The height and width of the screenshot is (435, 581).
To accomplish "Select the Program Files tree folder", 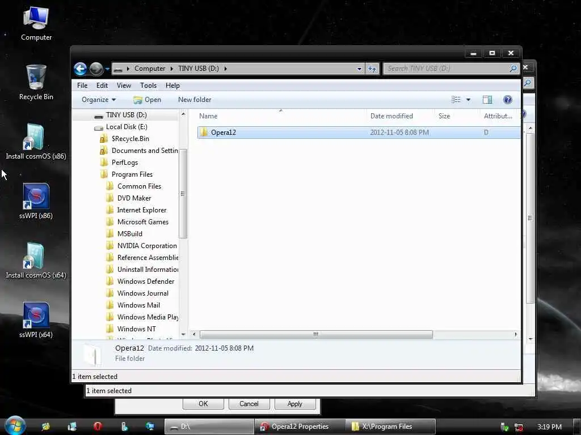I will click(x=132, y=174).
